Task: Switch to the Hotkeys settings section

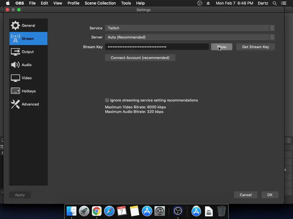Action: [28, 91]
